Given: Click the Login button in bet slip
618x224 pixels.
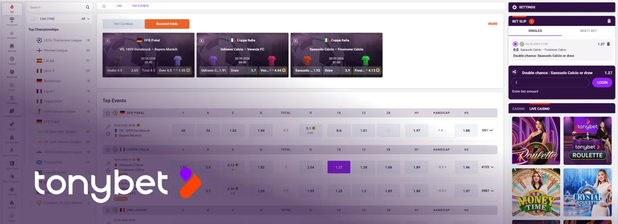Looking at the screenshot, I should [602, 83].
